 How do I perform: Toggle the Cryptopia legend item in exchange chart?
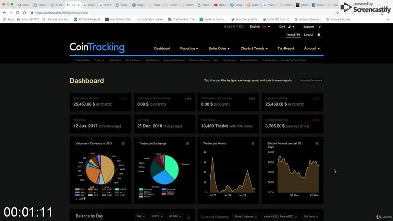[146, 194]
